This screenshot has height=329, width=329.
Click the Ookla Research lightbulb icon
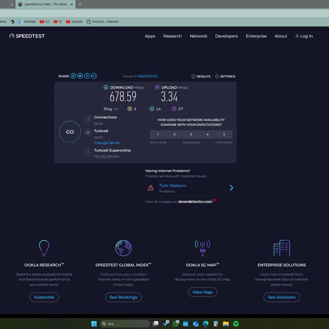[x=44, y=248]
